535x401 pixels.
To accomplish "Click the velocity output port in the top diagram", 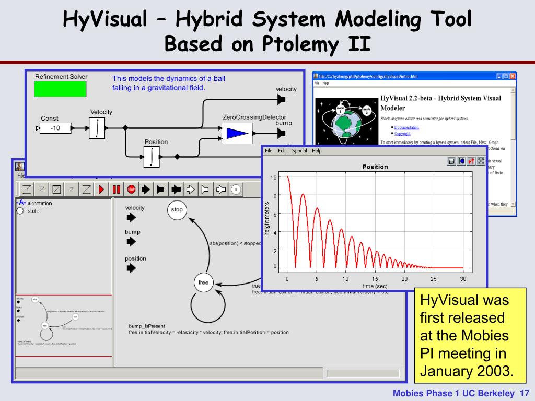I will [x=282, y=100].
